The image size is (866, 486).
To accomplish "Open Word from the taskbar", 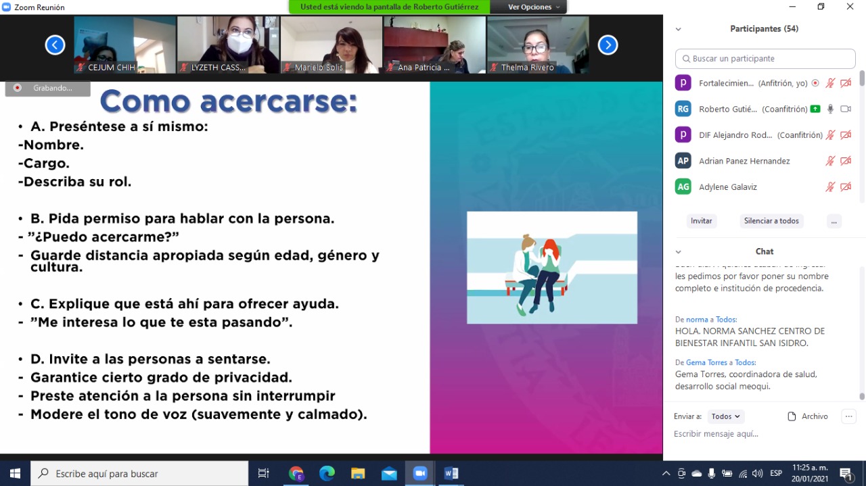I will (451, 473).
